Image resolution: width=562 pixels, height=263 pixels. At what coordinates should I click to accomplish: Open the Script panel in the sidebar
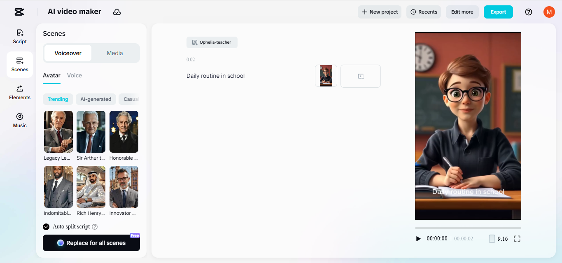coord(19,36)
